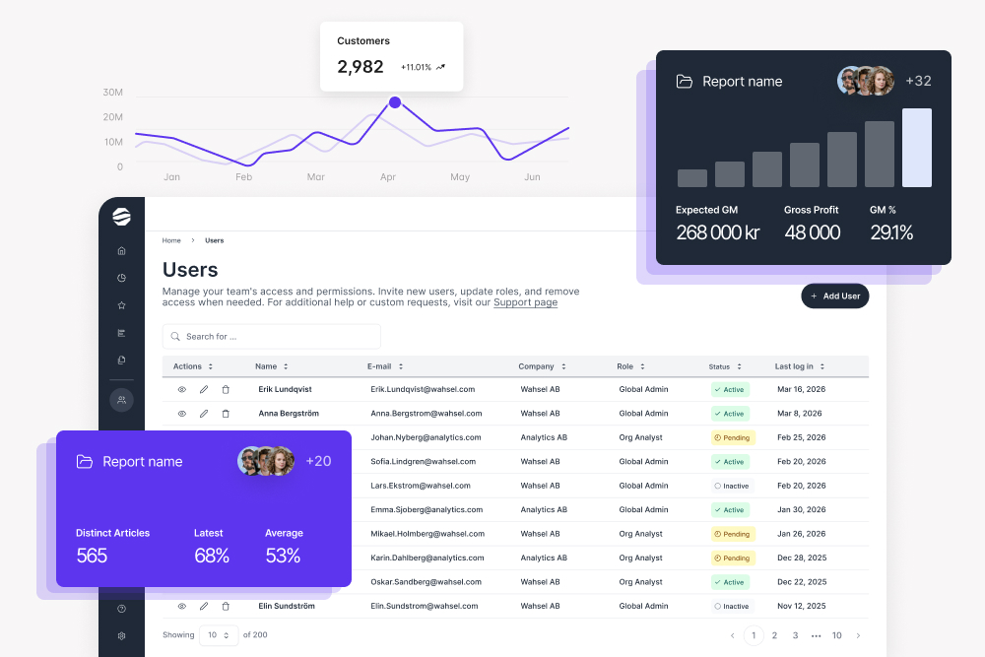Open the Support page link
Viewport: 985px width, 657px height.
[x=525, y=303]
